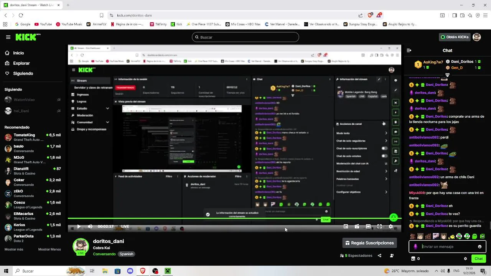Click the video progress bar
491x276 pixels.
tap(234, 219)
